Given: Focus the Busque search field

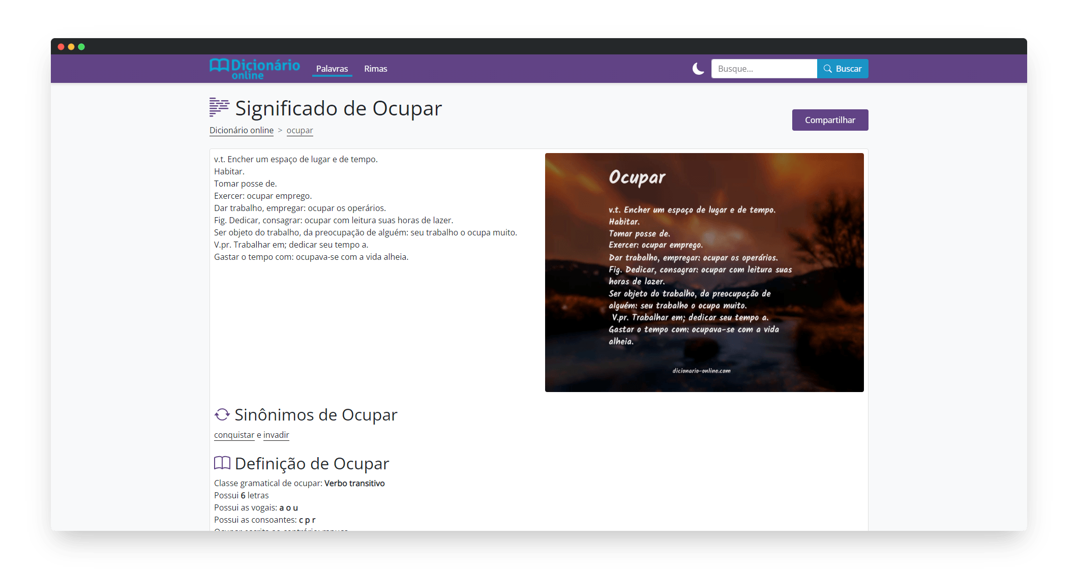Looking at the screenshot, I should click(764, 69).
